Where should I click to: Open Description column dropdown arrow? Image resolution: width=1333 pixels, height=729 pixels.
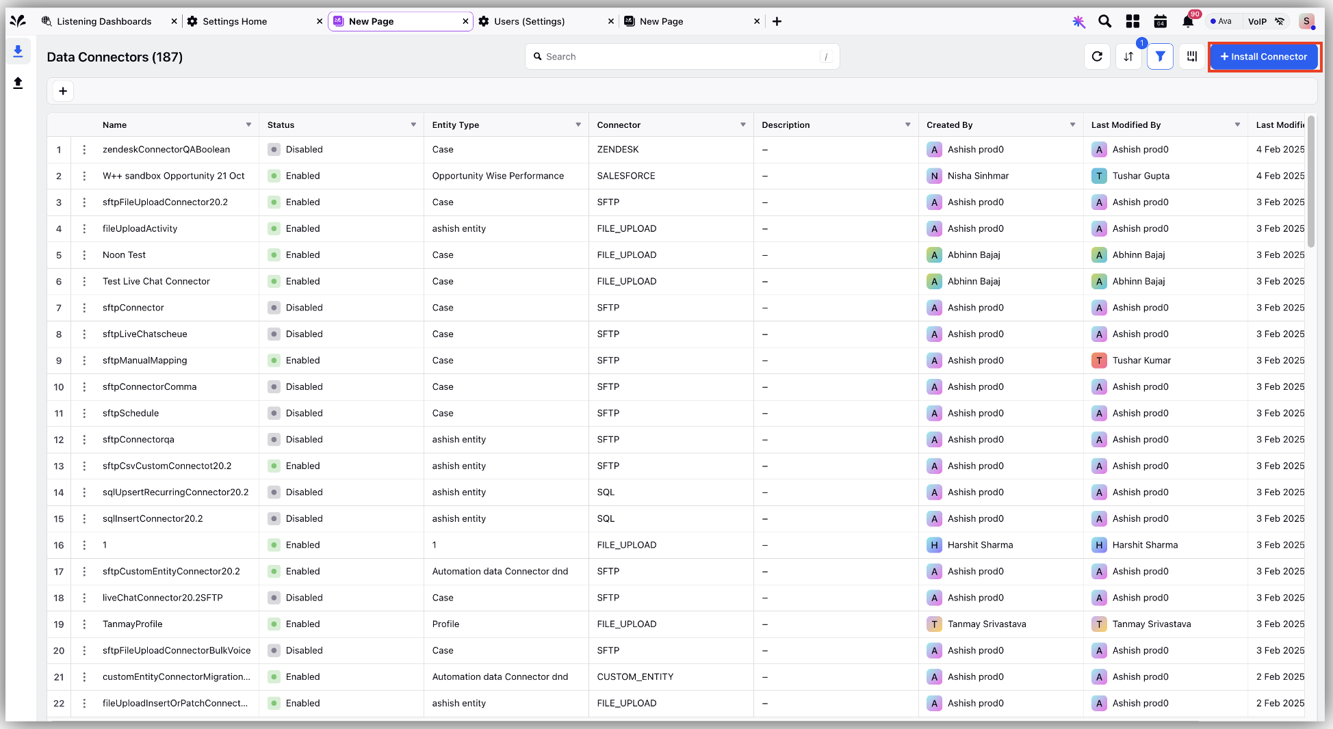click(x=908, y=124)
